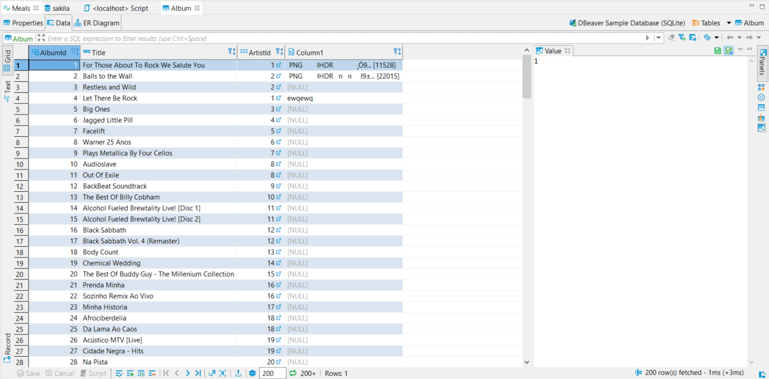Select row header number 10
This screenshot has width=769, height=379.
[21, 164]
